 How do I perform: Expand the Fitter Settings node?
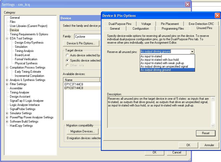[7, 84]
